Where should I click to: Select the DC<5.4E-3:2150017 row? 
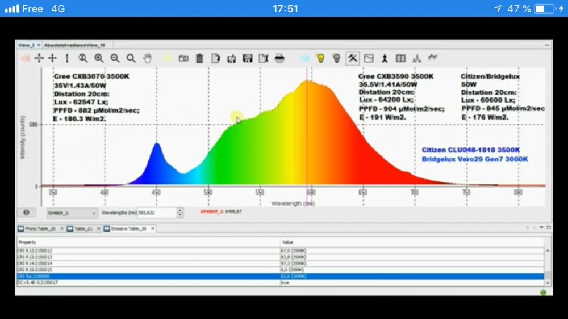[x=281, y=283]
